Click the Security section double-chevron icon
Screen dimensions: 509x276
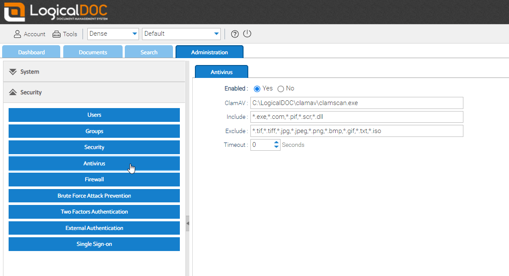pos(12,92)
